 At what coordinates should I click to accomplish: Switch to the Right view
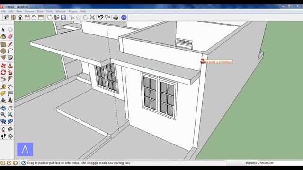coord(27,17)
